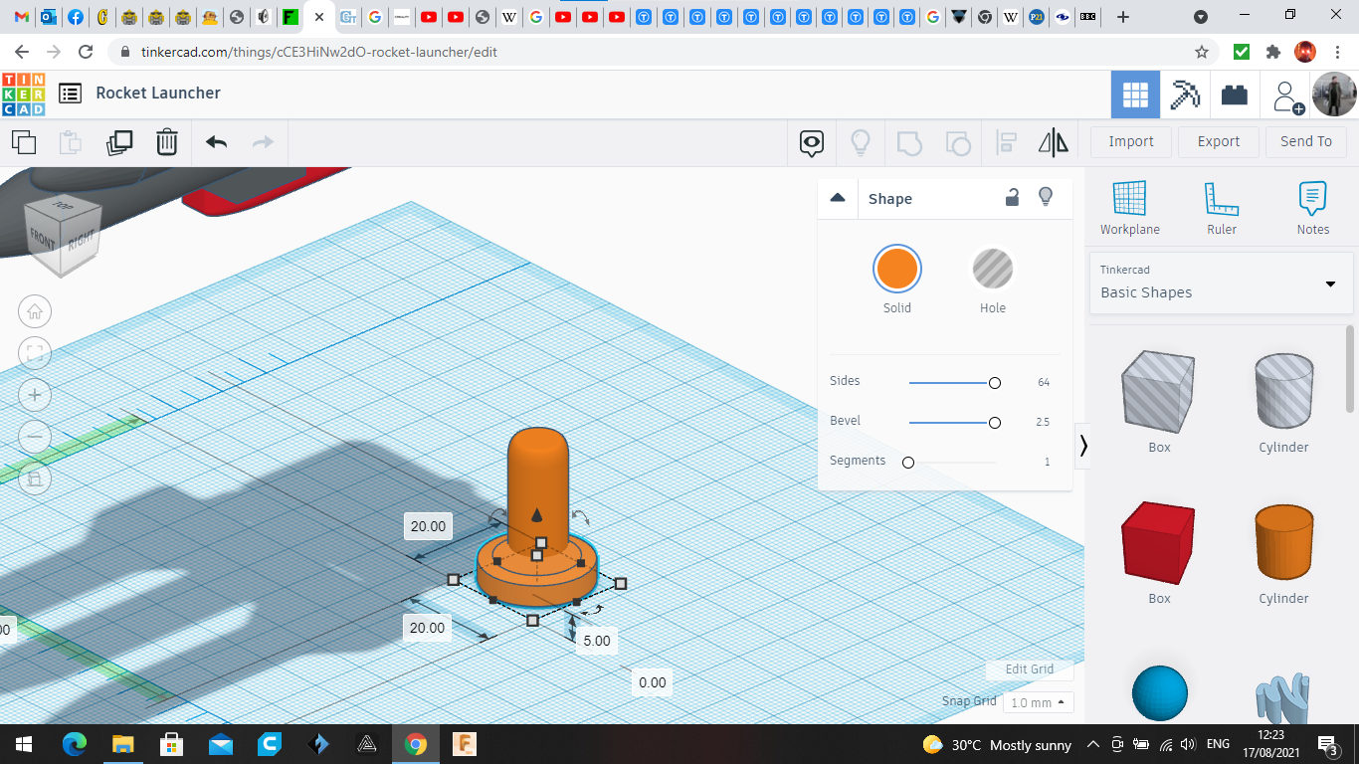Open the Blocks pickaxe mode
The width and height of the screenshot is (1359, 764).
click(x=1185, y=95)
